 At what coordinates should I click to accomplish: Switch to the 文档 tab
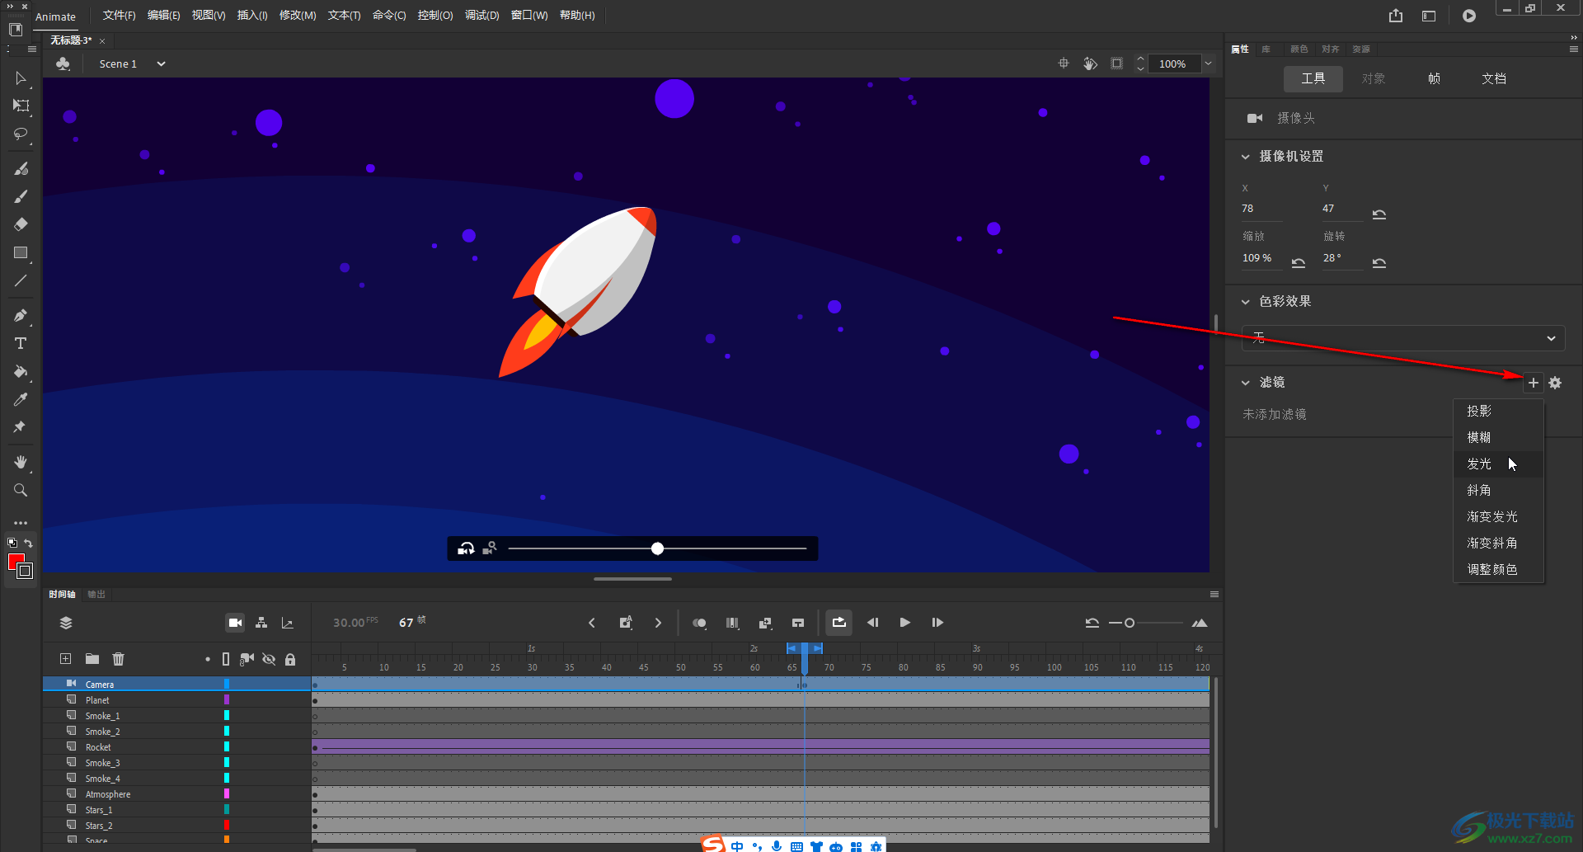point(1494,78)
